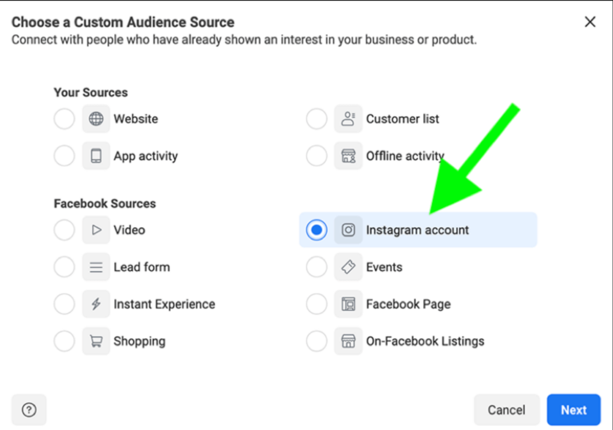Select the Lead form radio button
The width and height of the screenshot is (613, 430).
(x=64, y=267)
